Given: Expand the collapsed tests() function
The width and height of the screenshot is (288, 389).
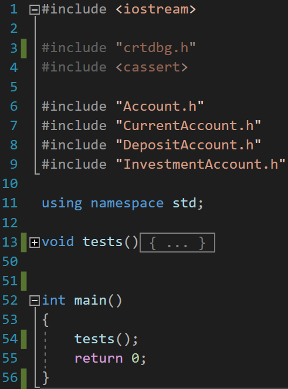Looking at the screenshot, I should pyautogui.click(x=35, y=243).
